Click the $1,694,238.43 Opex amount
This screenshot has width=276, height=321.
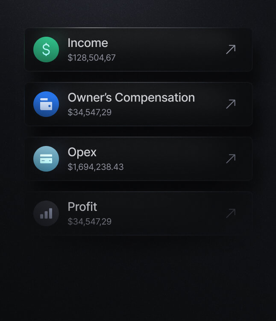coord(96,167)
